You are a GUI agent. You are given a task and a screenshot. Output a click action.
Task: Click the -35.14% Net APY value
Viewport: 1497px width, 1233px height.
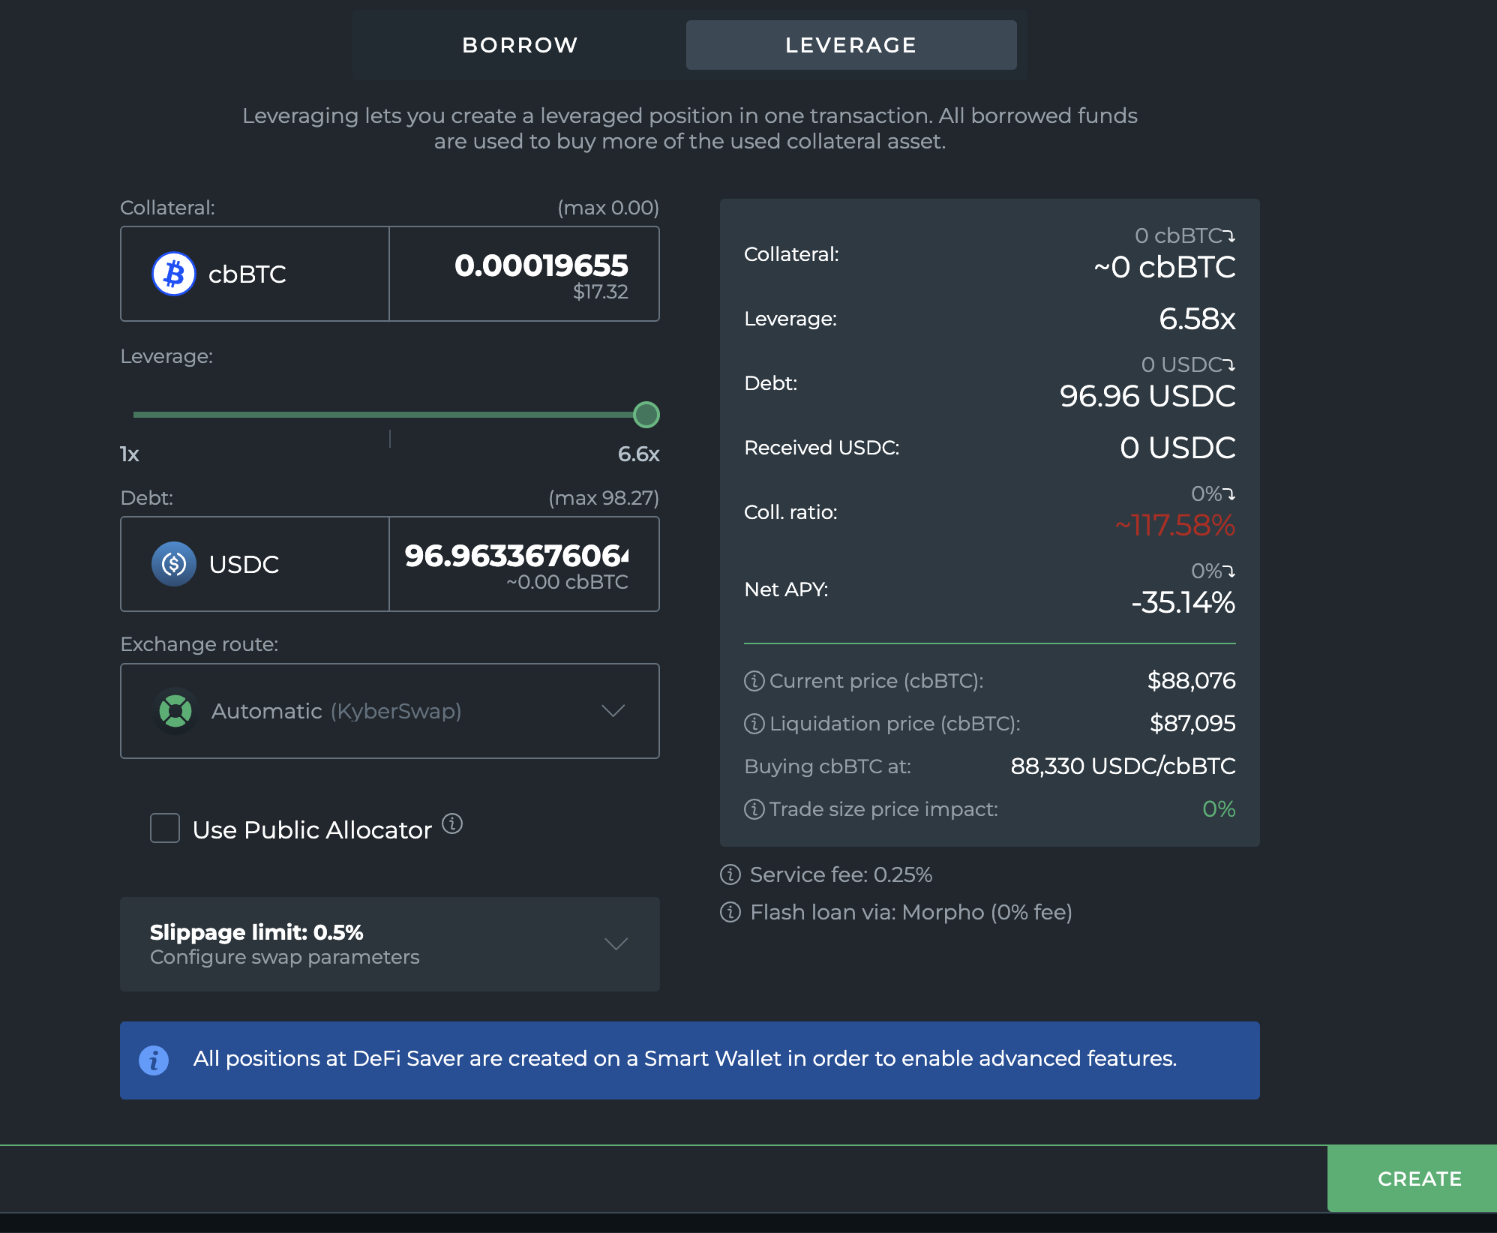[1183, 602]
